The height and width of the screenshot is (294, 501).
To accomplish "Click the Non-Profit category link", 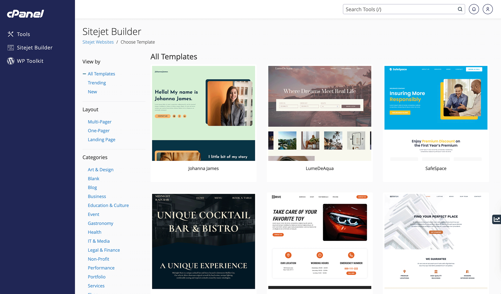I will click(x=98, y=259).
